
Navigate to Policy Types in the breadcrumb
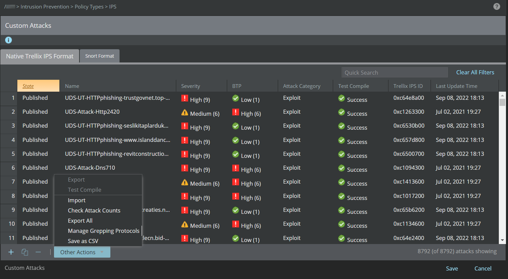[89, 7]
